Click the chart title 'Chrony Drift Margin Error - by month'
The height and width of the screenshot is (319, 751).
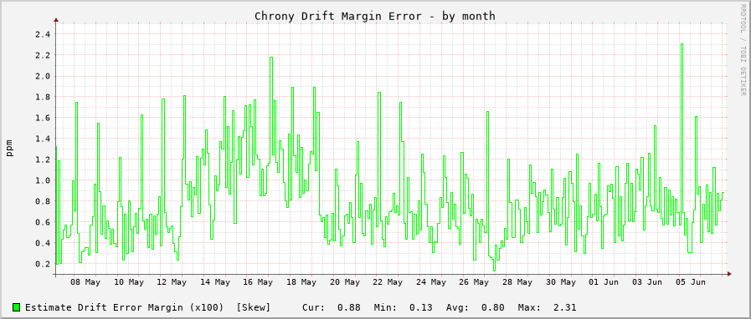click(x=374, y=16)
